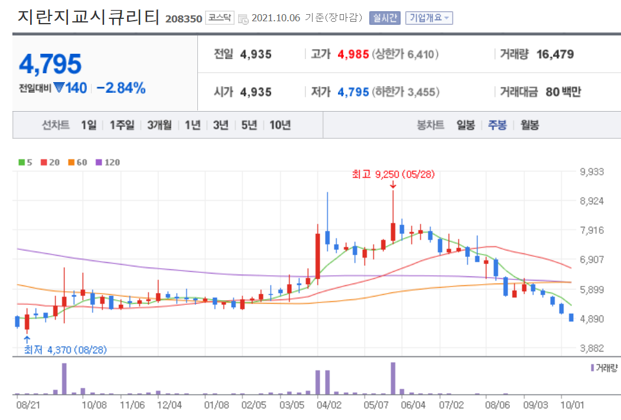
Task: Click the 최고 9,250 high price marker
Action: point(394,175)
